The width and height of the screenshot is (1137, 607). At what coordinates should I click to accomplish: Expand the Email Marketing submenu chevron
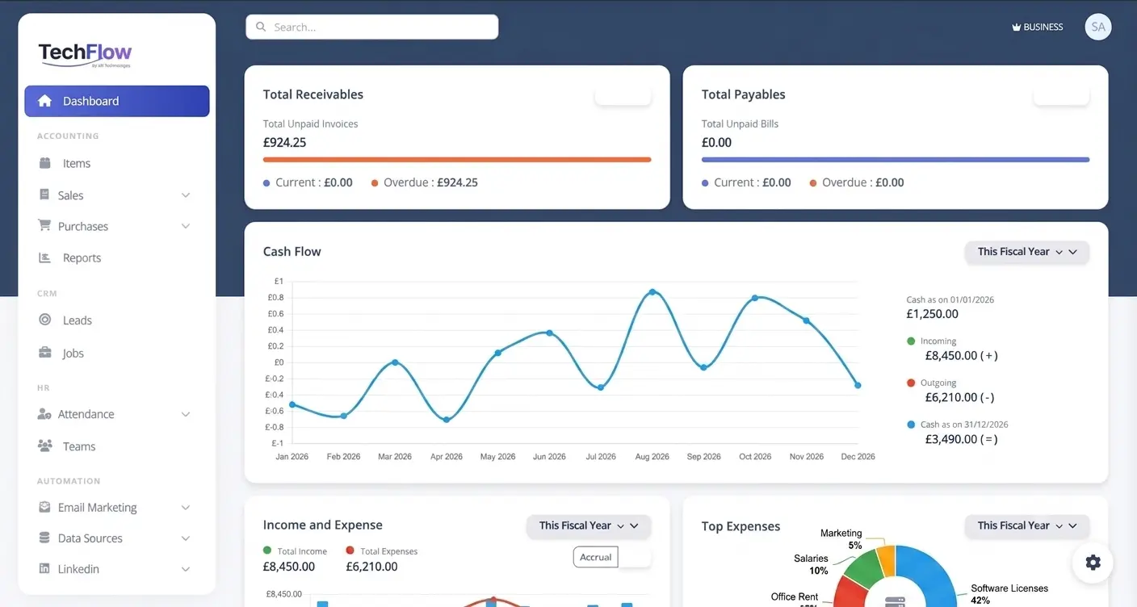point(186,508)
